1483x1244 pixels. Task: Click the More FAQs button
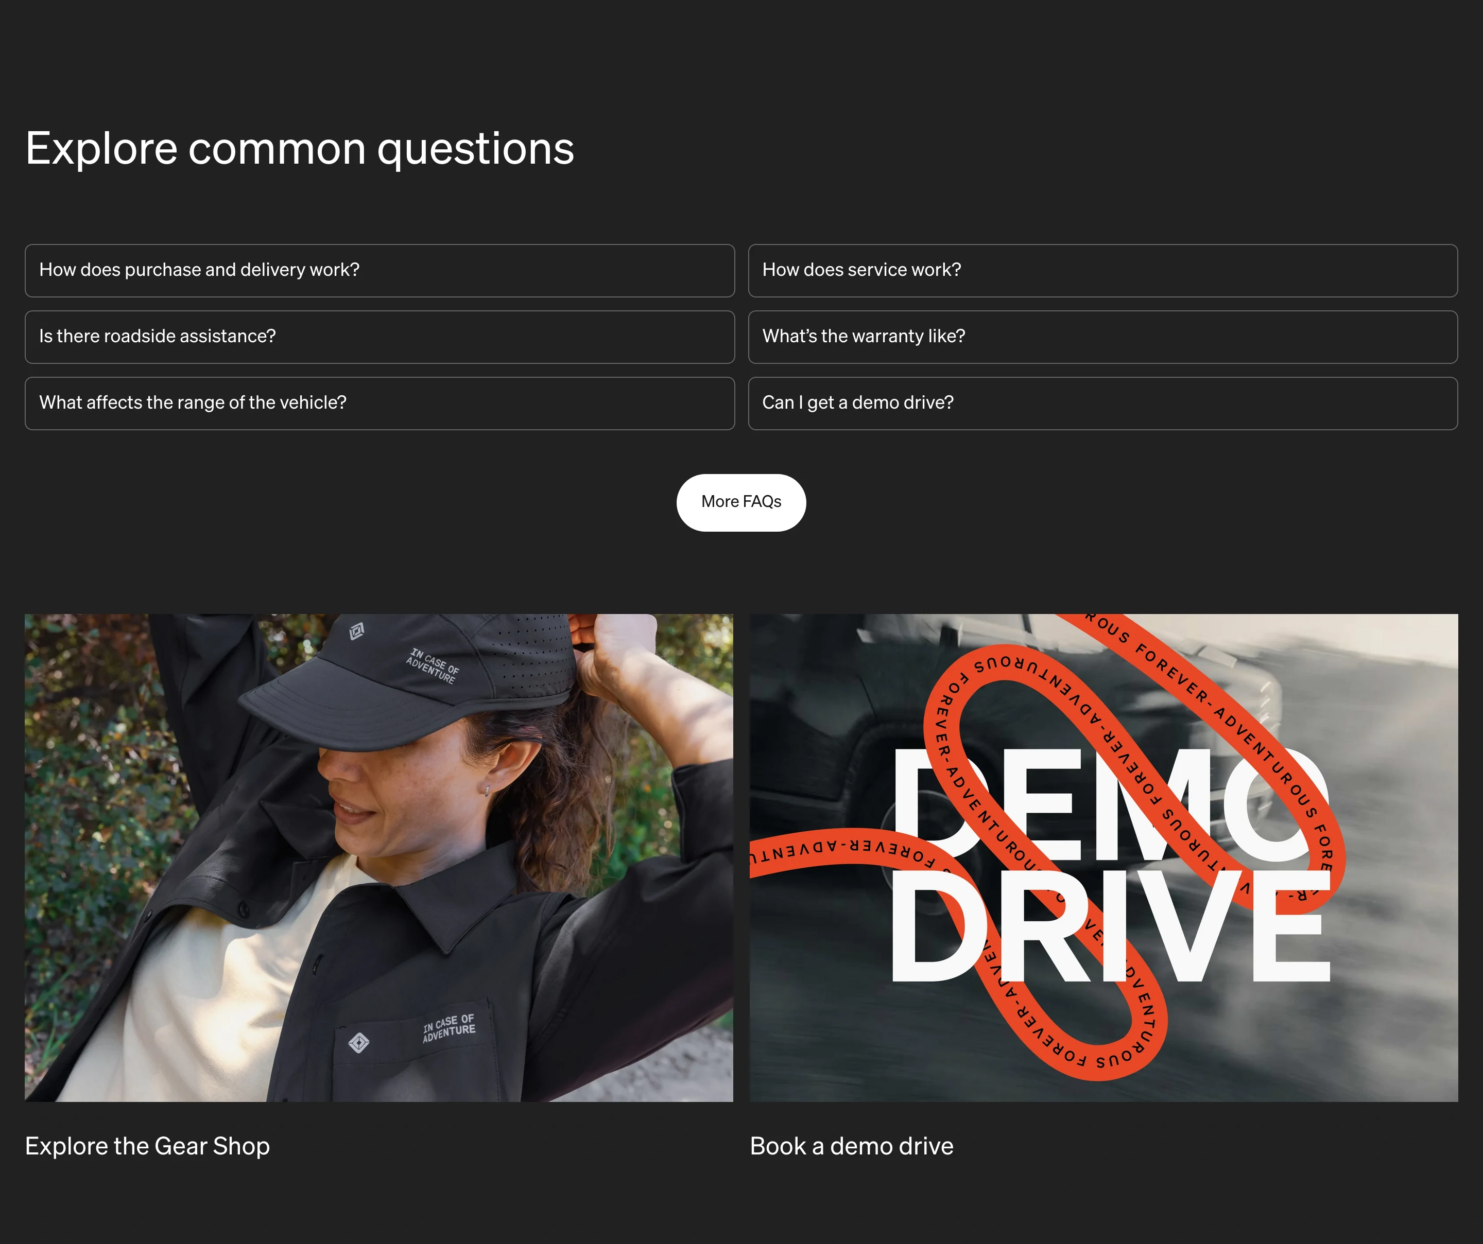[x=741, y=502]
